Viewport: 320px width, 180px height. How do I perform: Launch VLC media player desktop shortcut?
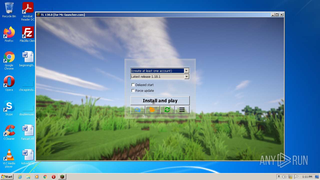9,158
